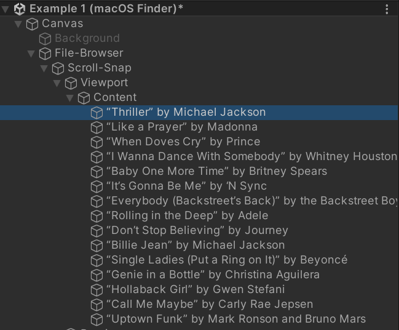Click the cube icon beside Scroll-Snap

tap(58, 68)
